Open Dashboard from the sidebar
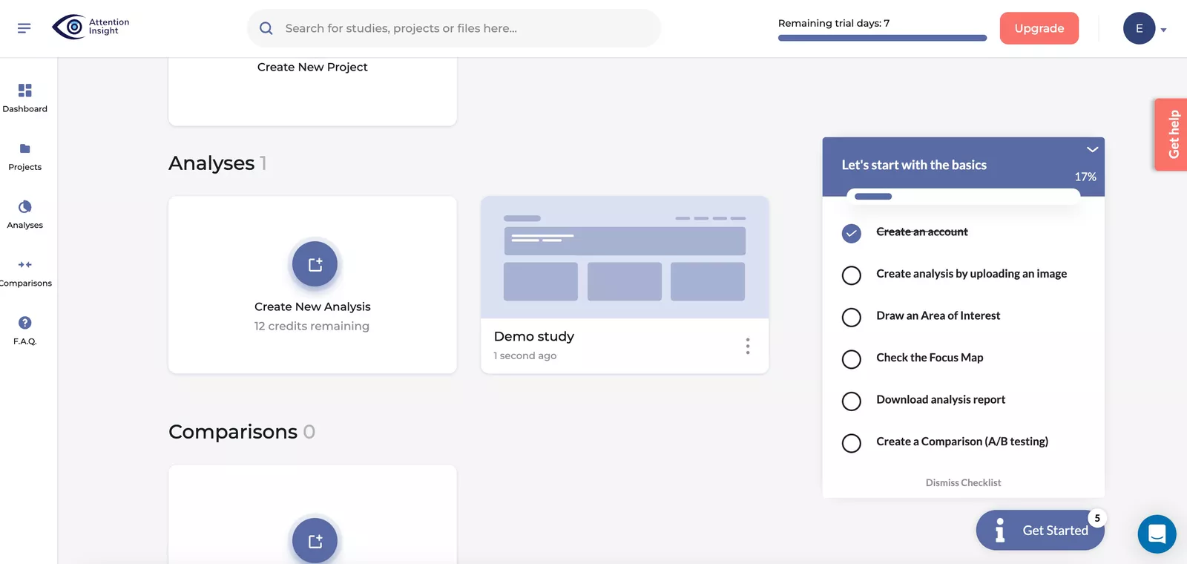The width and height of the screenshot is (1187, 564). (x=24, y=98)
